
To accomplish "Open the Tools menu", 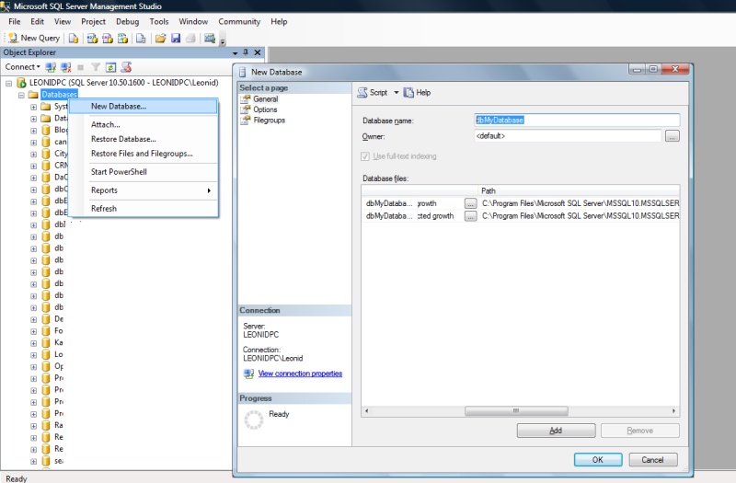I will (158, 21).
